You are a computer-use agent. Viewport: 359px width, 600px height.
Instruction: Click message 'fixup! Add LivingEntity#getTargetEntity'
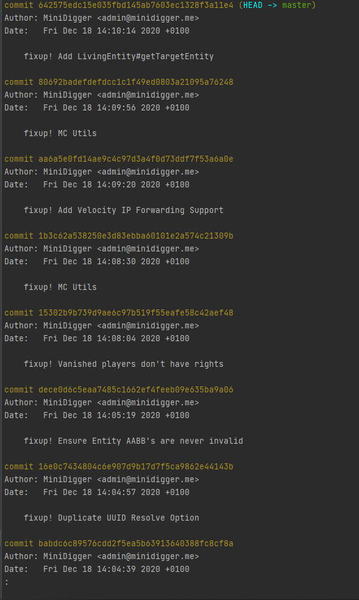(119, 57)
